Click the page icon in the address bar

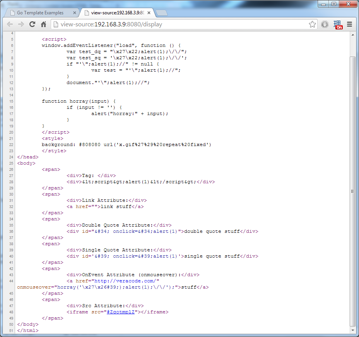pyautogui.click(x=56, y=24)
